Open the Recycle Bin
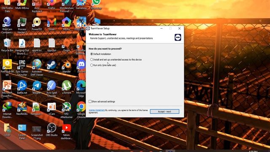 [7, 45]
